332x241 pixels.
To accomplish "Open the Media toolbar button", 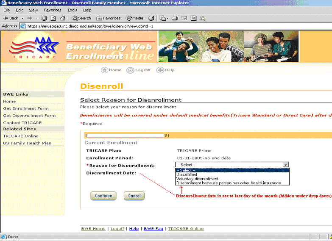I will pyautogui.click(x=135, y=18).
